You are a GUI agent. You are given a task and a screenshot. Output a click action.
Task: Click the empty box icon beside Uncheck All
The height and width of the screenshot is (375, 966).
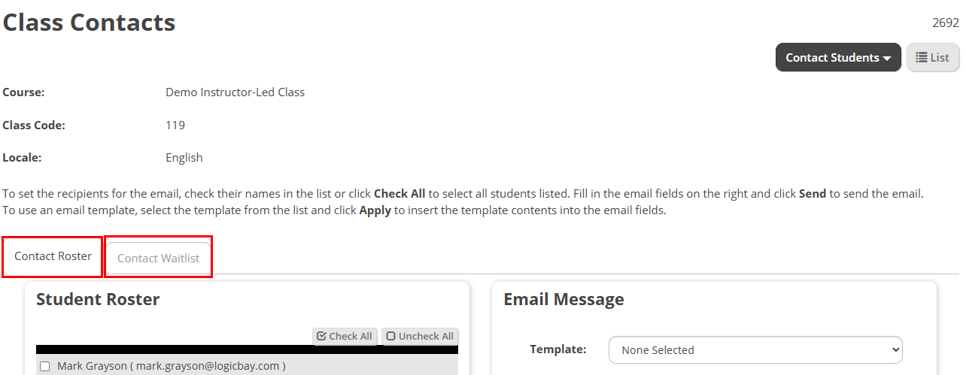[391, 337]
